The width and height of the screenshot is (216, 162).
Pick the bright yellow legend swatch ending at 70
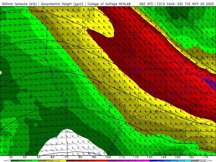pos(63,160)
